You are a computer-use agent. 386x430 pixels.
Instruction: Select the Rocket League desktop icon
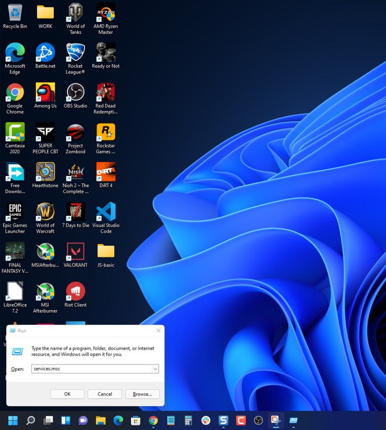[x=76, y=59]
